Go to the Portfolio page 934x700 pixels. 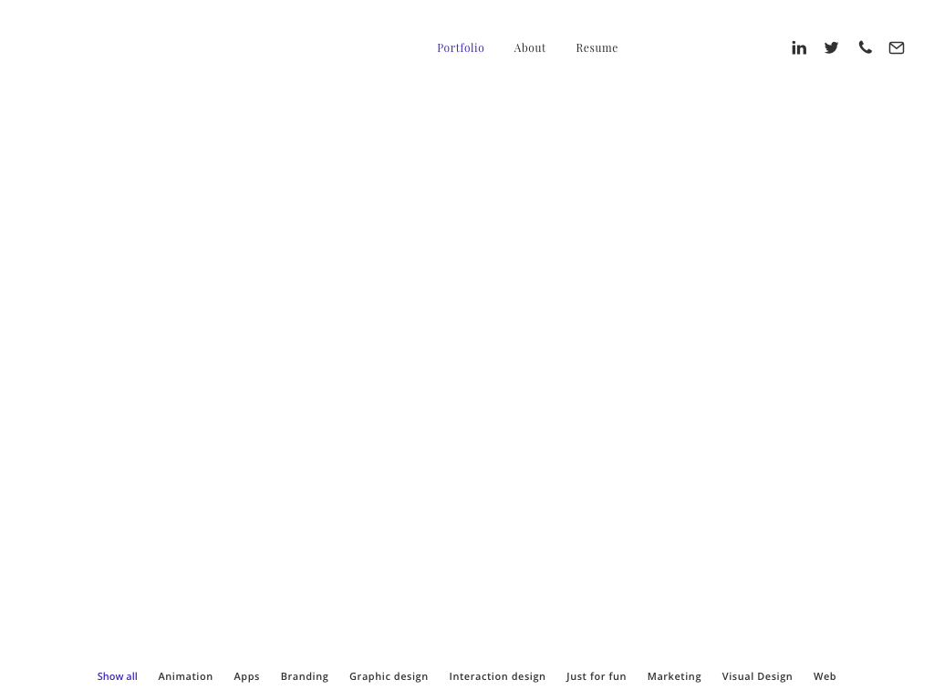coord(461,47)
